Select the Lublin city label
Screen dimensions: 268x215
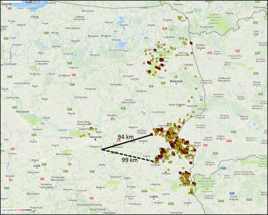click(x=154, y=197)
